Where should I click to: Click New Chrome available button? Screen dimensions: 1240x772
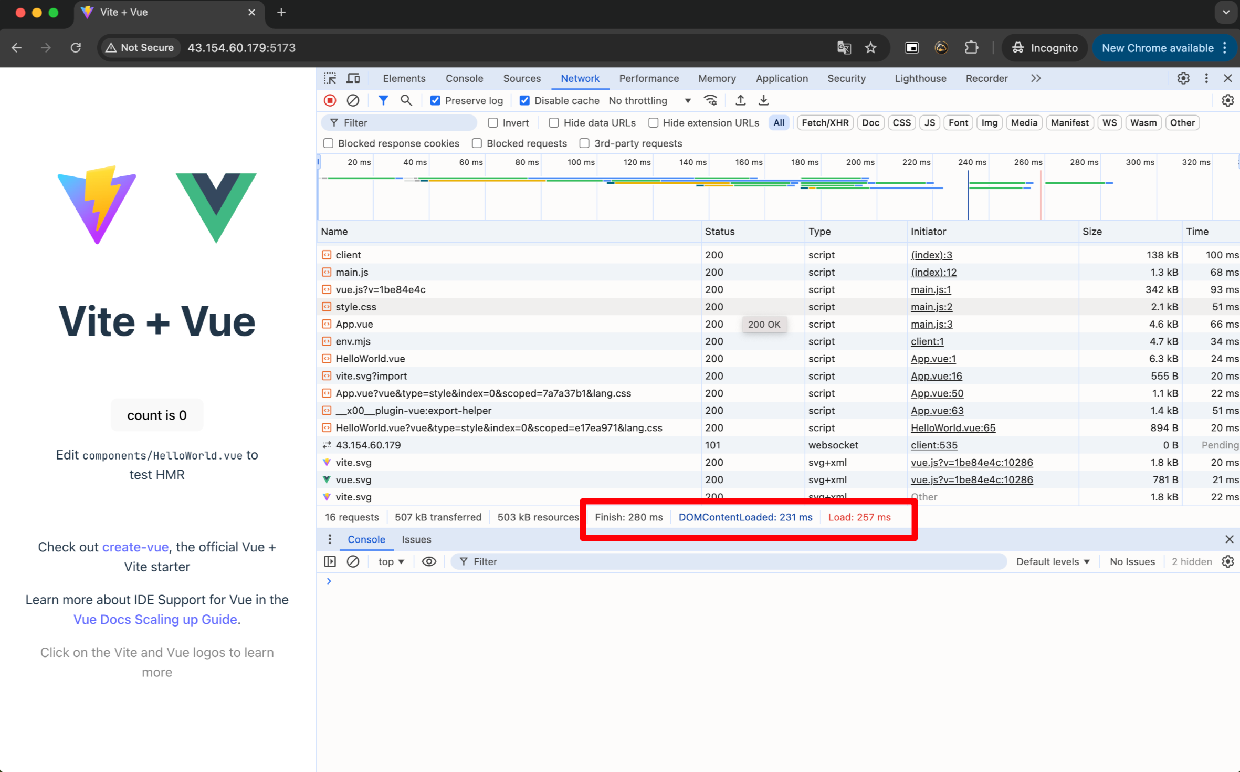1157,48
